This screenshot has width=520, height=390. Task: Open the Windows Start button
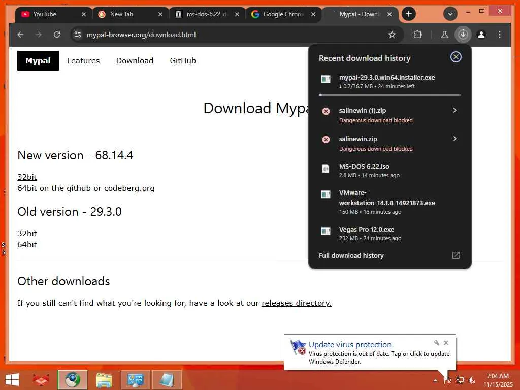(x=12, y=380)
